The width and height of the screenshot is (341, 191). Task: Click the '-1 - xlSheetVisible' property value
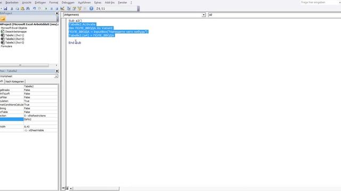40,131
